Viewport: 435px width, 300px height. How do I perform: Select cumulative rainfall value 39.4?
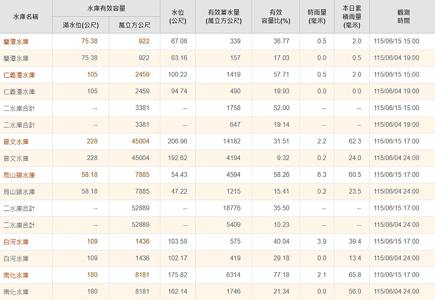[355, 241]
